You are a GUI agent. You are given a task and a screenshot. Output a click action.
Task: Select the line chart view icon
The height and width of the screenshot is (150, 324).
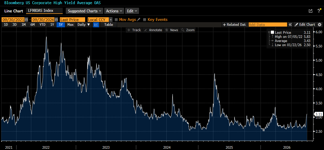click(x=96, y=24)
